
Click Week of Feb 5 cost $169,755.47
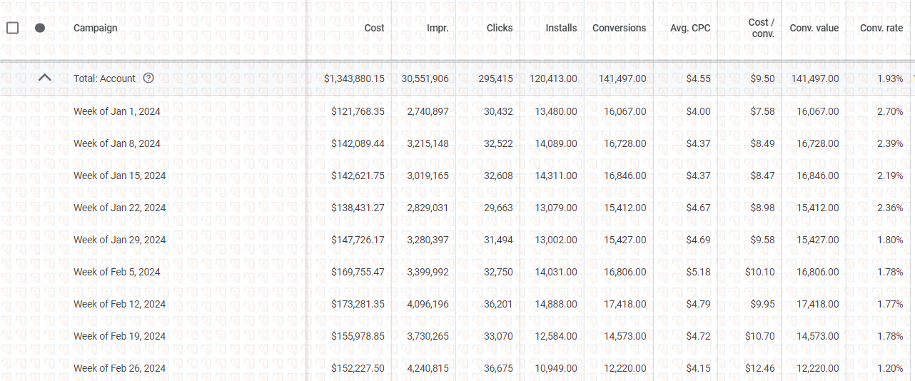click(358, 272)
